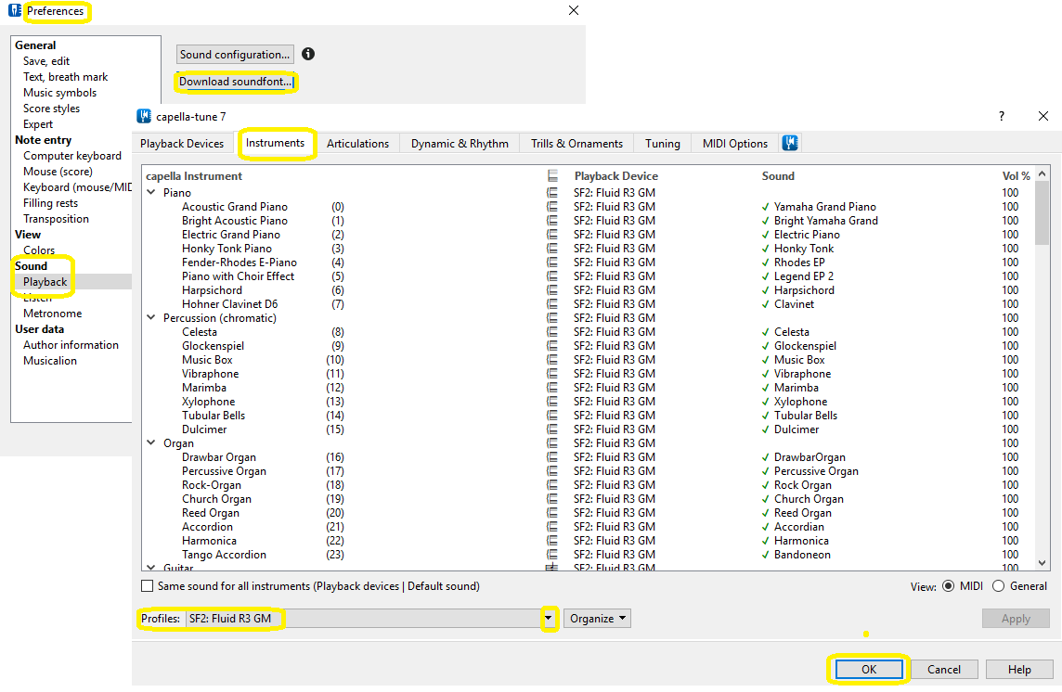Viewport: 1062px width, 692px height.
Task: Select Computer keyboard under Note entry
Action: (x=71, y=156)
